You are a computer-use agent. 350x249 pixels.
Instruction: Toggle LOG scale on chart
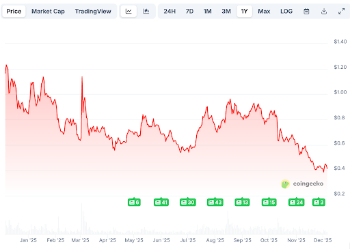coord(286,11)
